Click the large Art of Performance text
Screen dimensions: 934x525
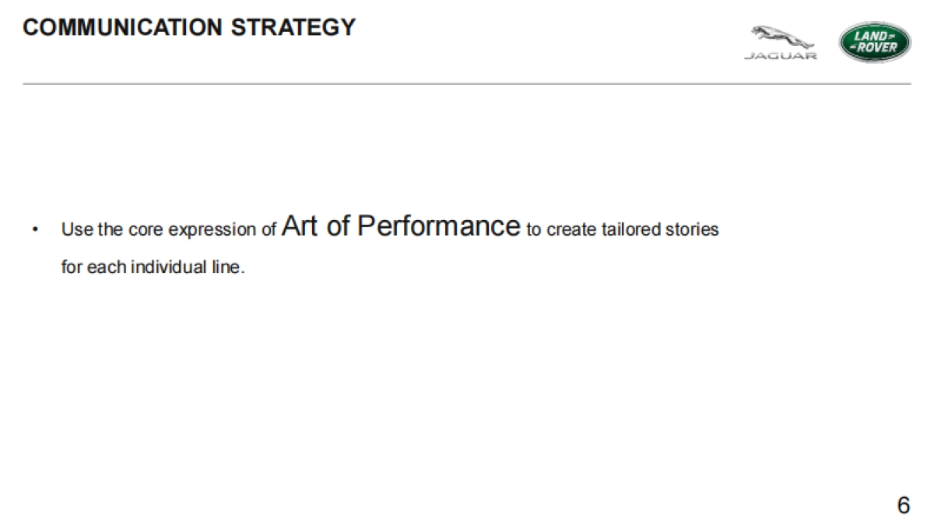pyautogui.click(x=401, y=226)
